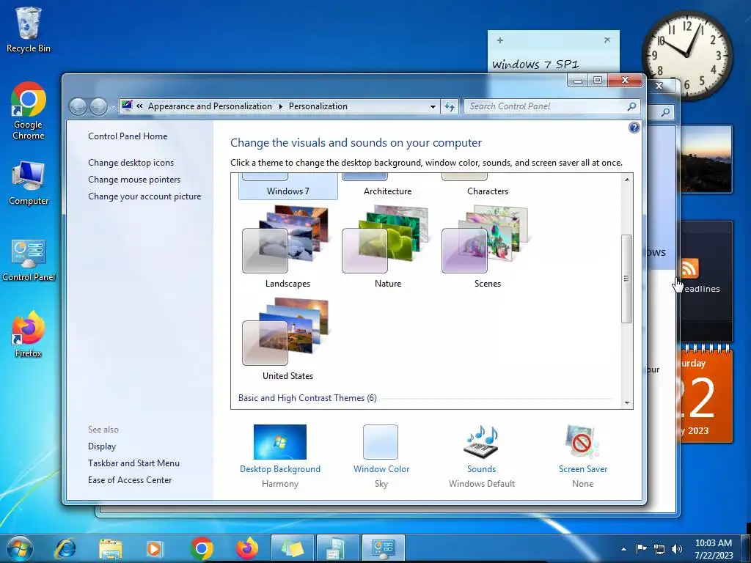Click the Window Color link text

coord(381,469)
